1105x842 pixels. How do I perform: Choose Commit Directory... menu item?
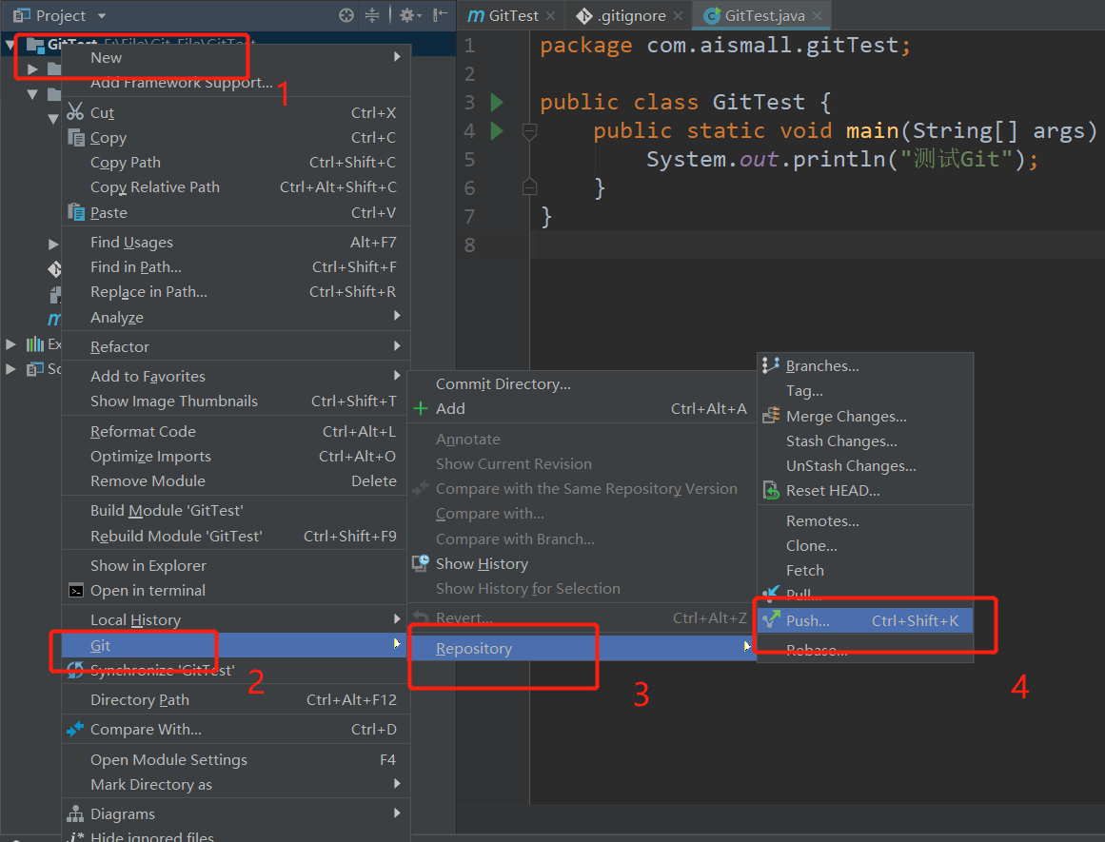tap(582, 384)
